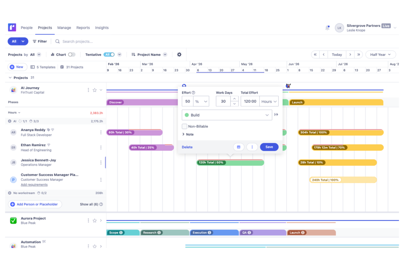Toggle the Chart switch
Image resolution: width=404 pixels, height=269 pixels.
pos(72,55)
